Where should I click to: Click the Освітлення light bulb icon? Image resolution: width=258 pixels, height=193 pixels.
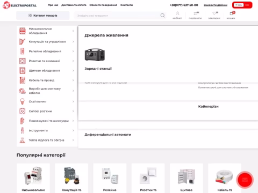click(23, 101)
